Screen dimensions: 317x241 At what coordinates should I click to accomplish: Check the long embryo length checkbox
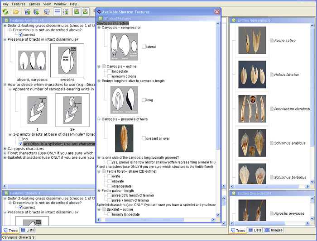click(x=144, y=100)
